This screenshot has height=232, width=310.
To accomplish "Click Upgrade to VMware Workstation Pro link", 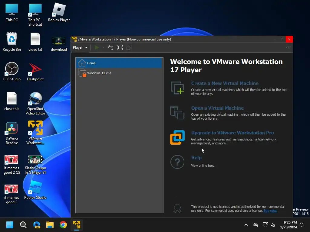I will point(232,133).
